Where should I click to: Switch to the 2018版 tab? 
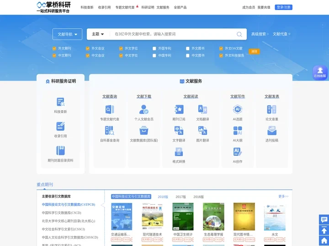pos(163,197)
